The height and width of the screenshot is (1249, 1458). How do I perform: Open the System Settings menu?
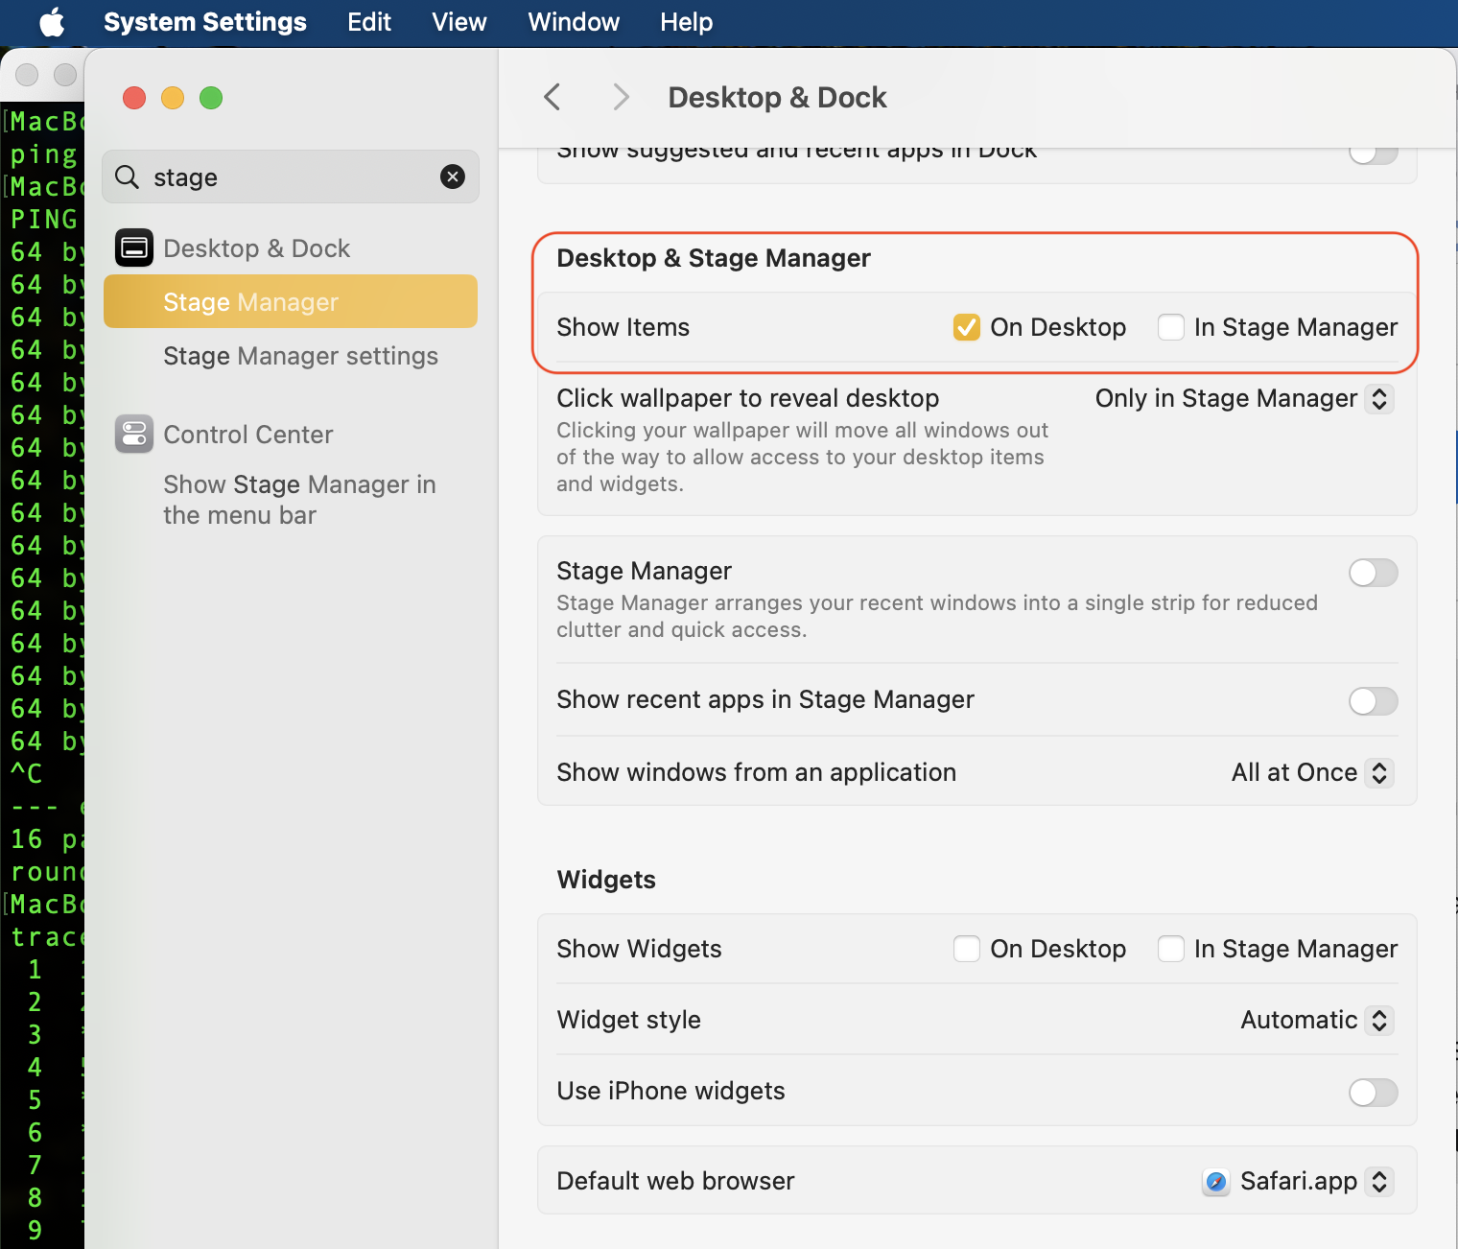coord(205,22)
